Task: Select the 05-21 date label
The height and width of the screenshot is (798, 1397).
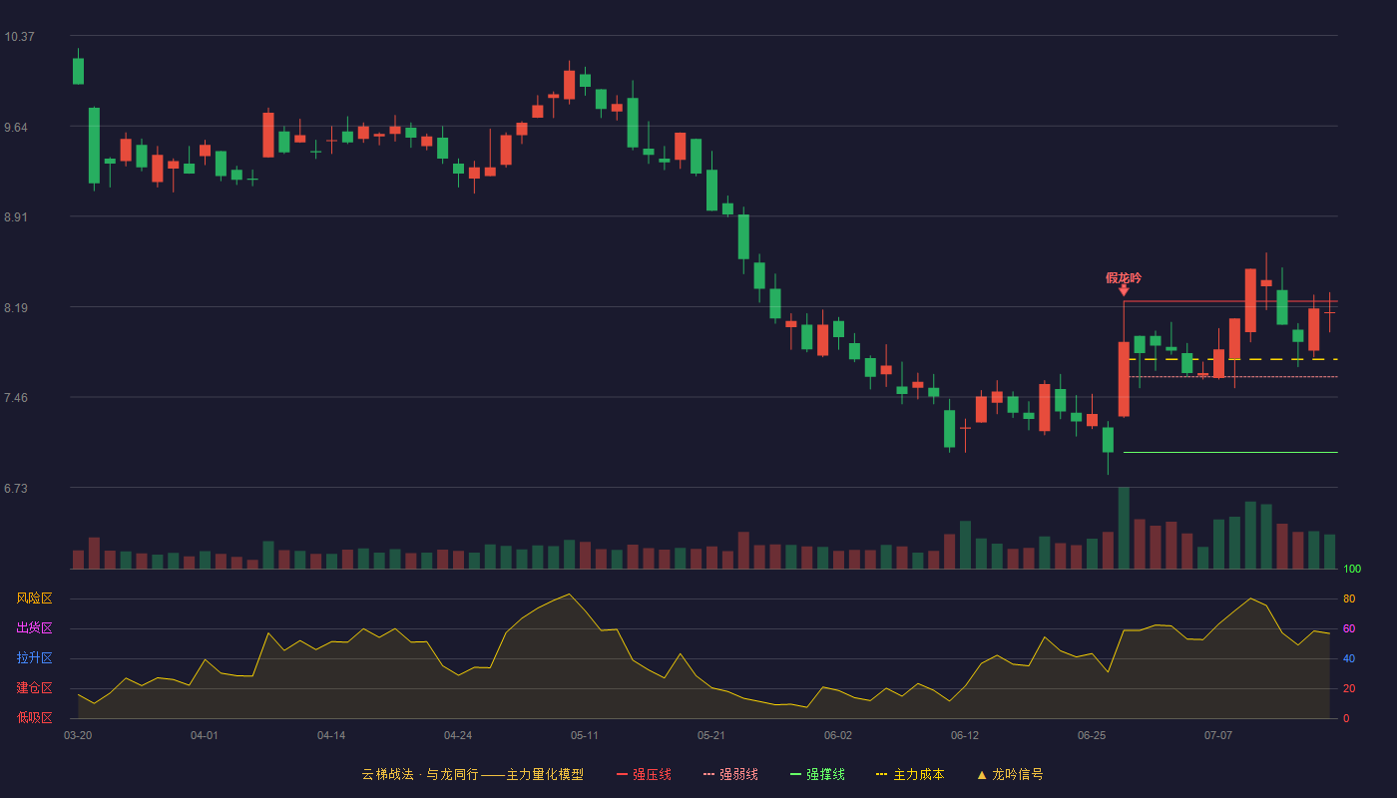Action: pyautogui.click(x=711, y=735)
